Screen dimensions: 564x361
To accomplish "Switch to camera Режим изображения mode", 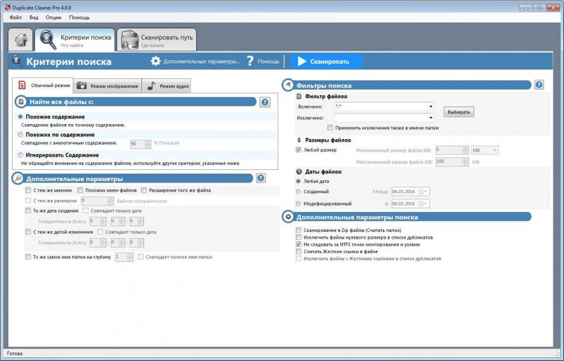I will [x=81, y=86].
